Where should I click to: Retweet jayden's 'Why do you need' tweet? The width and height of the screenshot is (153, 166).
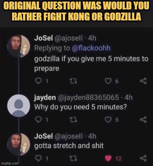(x=73, y=120)
